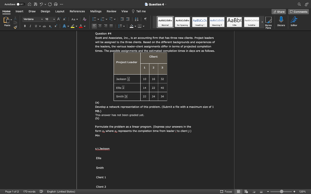Apply the Sort tool
The image size is (311, 194).
pos(137,19)
